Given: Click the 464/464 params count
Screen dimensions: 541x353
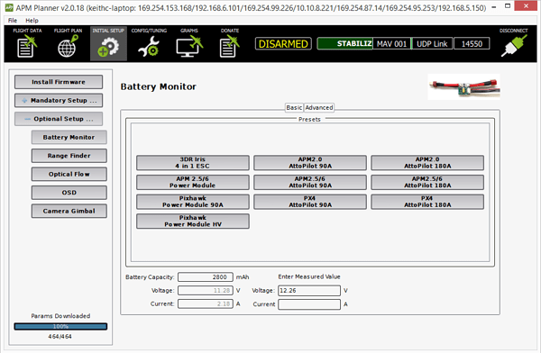Looking at the screenshot, I should coord(60,337).
